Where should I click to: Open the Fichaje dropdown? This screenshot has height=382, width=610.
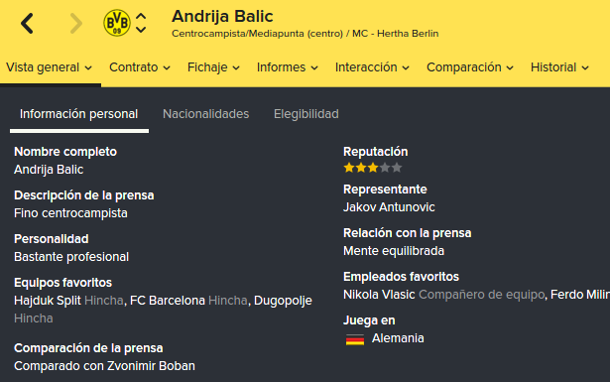[213, 67]
